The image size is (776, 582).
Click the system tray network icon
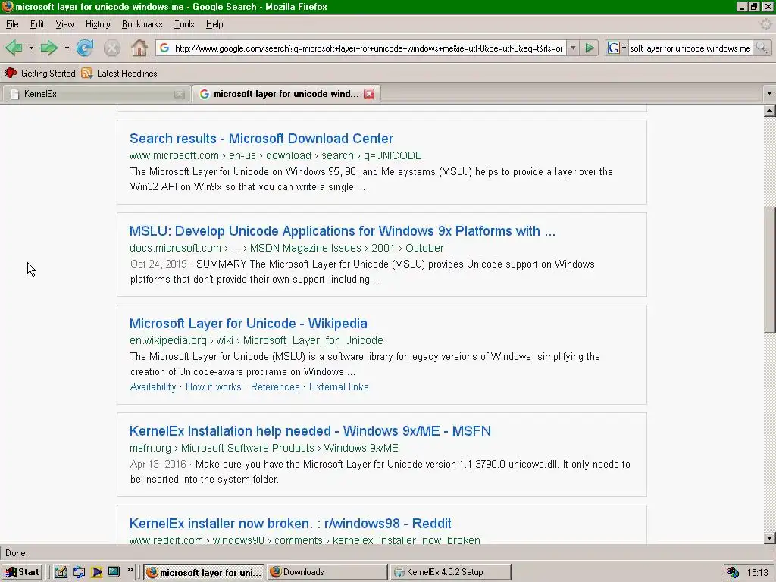pyautogui.click(x=733, y=573)
